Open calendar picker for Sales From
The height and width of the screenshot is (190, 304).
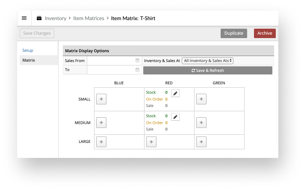[x=137, y=60]
